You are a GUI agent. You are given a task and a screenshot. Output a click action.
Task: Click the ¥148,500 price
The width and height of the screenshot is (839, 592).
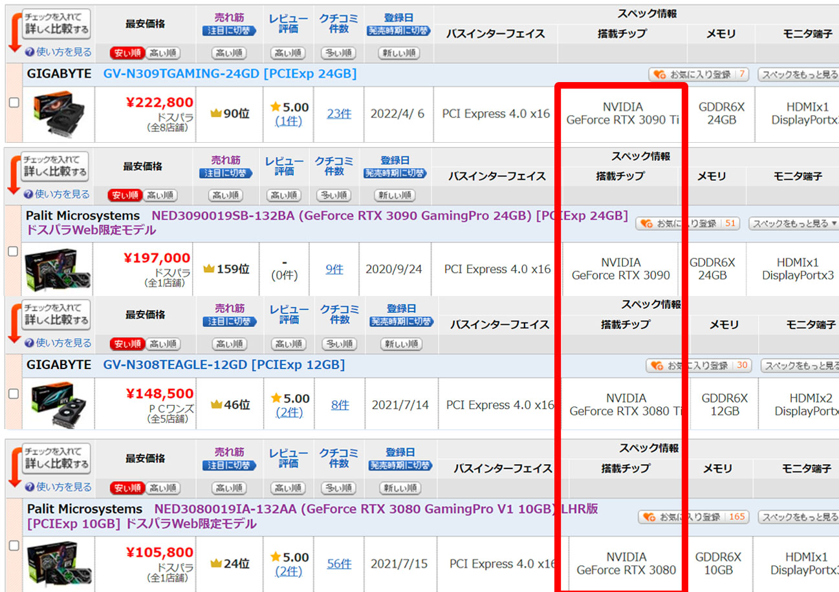[160, 393]
